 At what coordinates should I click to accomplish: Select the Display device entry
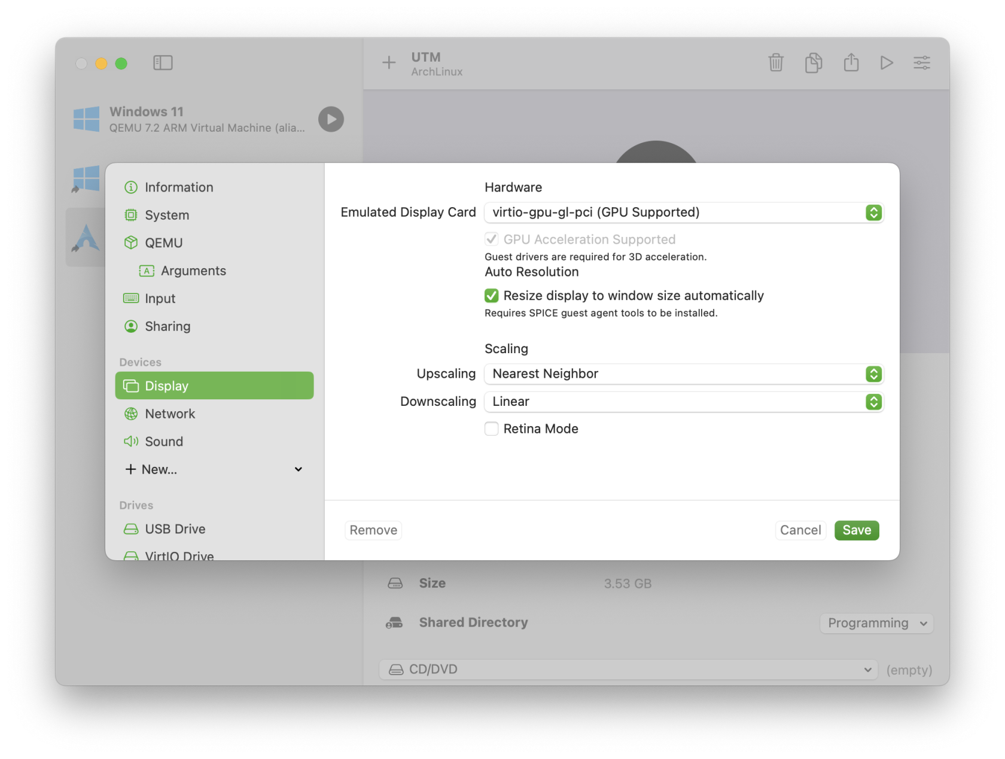click(x=214, y=385)
